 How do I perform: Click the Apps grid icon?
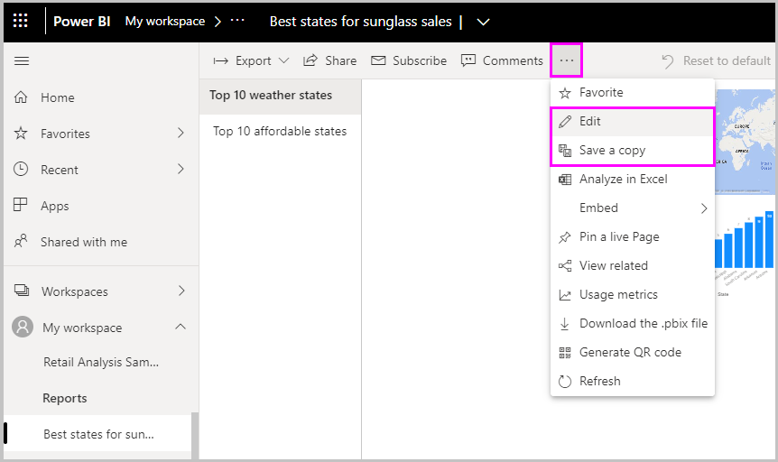coord(21,205)
